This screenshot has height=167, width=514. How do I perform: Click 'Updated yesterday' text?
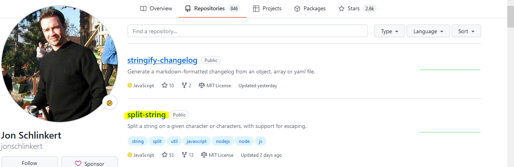pos(258,86)
